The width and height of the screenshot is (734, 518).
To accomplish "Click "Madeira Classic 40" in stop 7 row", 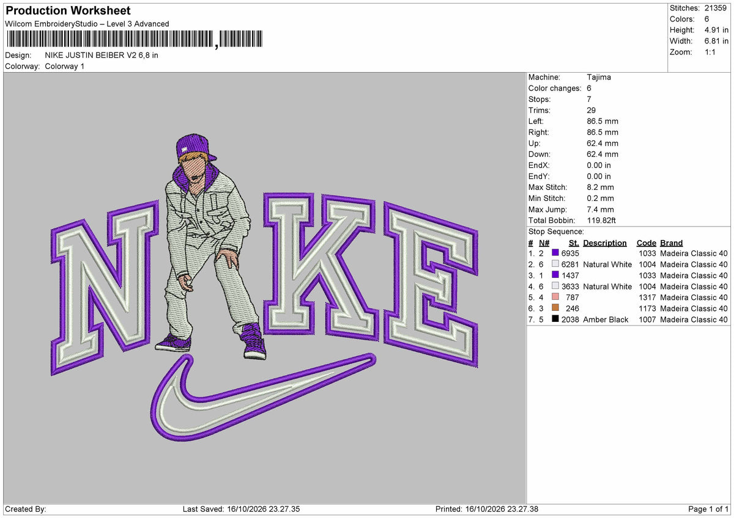I will tap(694, 319).
